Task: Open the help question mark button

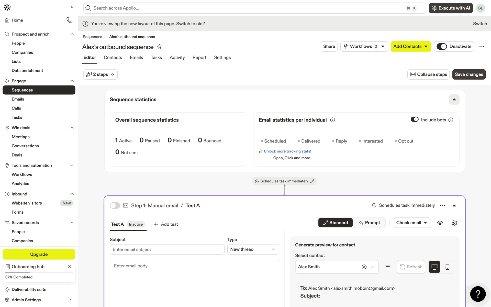Action: pos(478,294)
